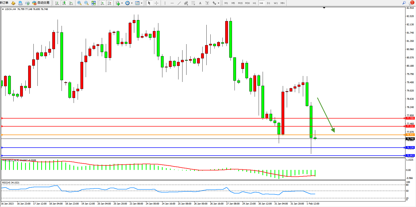Viewport: 416px width, 207px height.
Task: Open the search magnifier at top right
Action: [404, 3]
